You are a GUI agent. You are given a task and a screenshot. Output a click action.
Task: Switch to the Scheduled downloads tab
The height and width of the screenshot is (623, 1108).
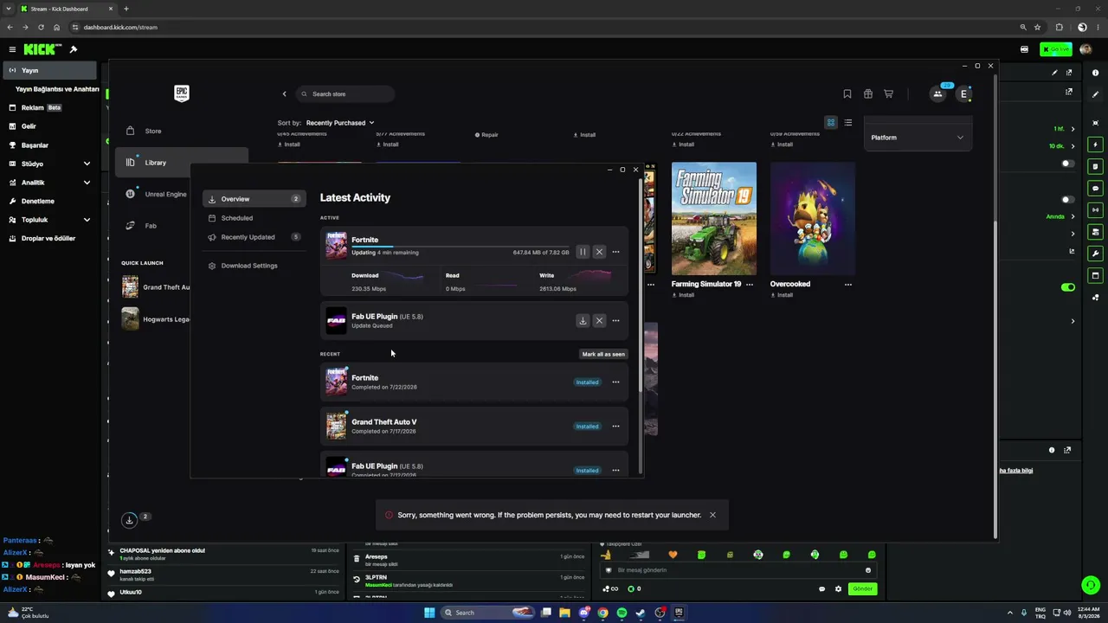[254, 218]
